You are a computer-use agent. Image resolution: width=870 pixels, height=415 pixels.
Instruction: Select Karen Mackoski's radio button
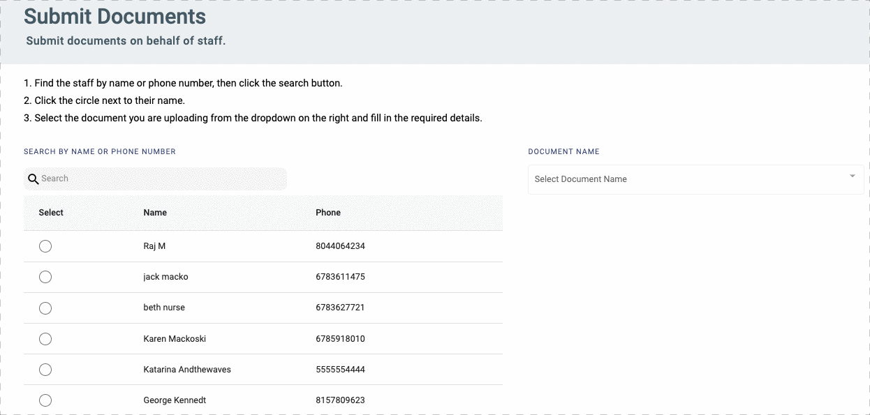click(45, 338)
